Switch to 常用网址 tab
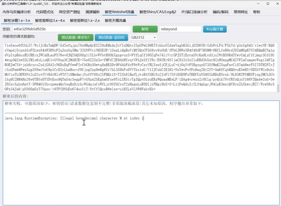 241,12
